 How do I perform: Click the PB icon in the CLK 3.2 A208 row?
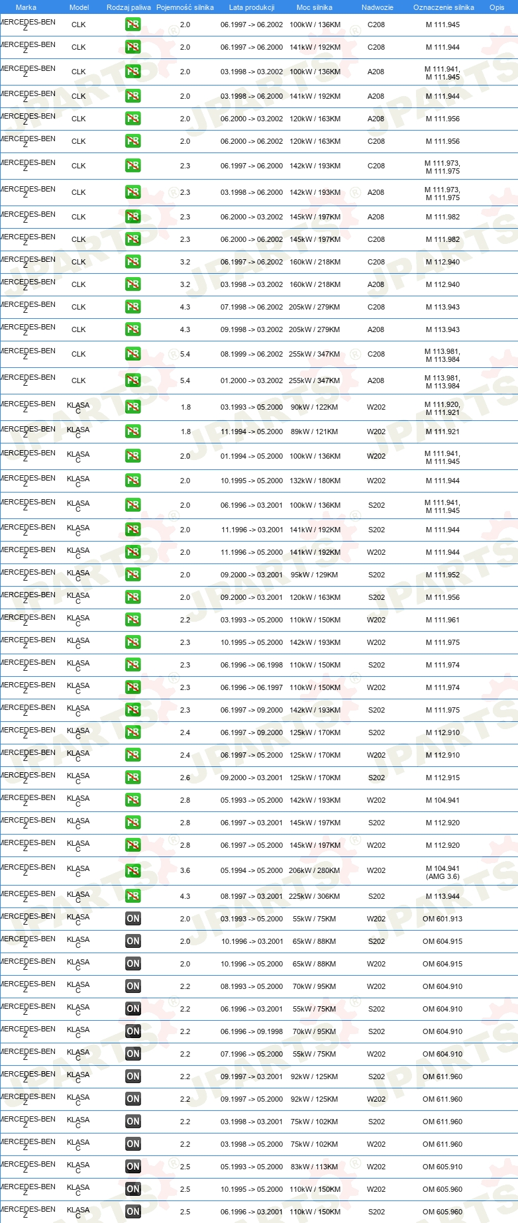click(x=133, y=284)
